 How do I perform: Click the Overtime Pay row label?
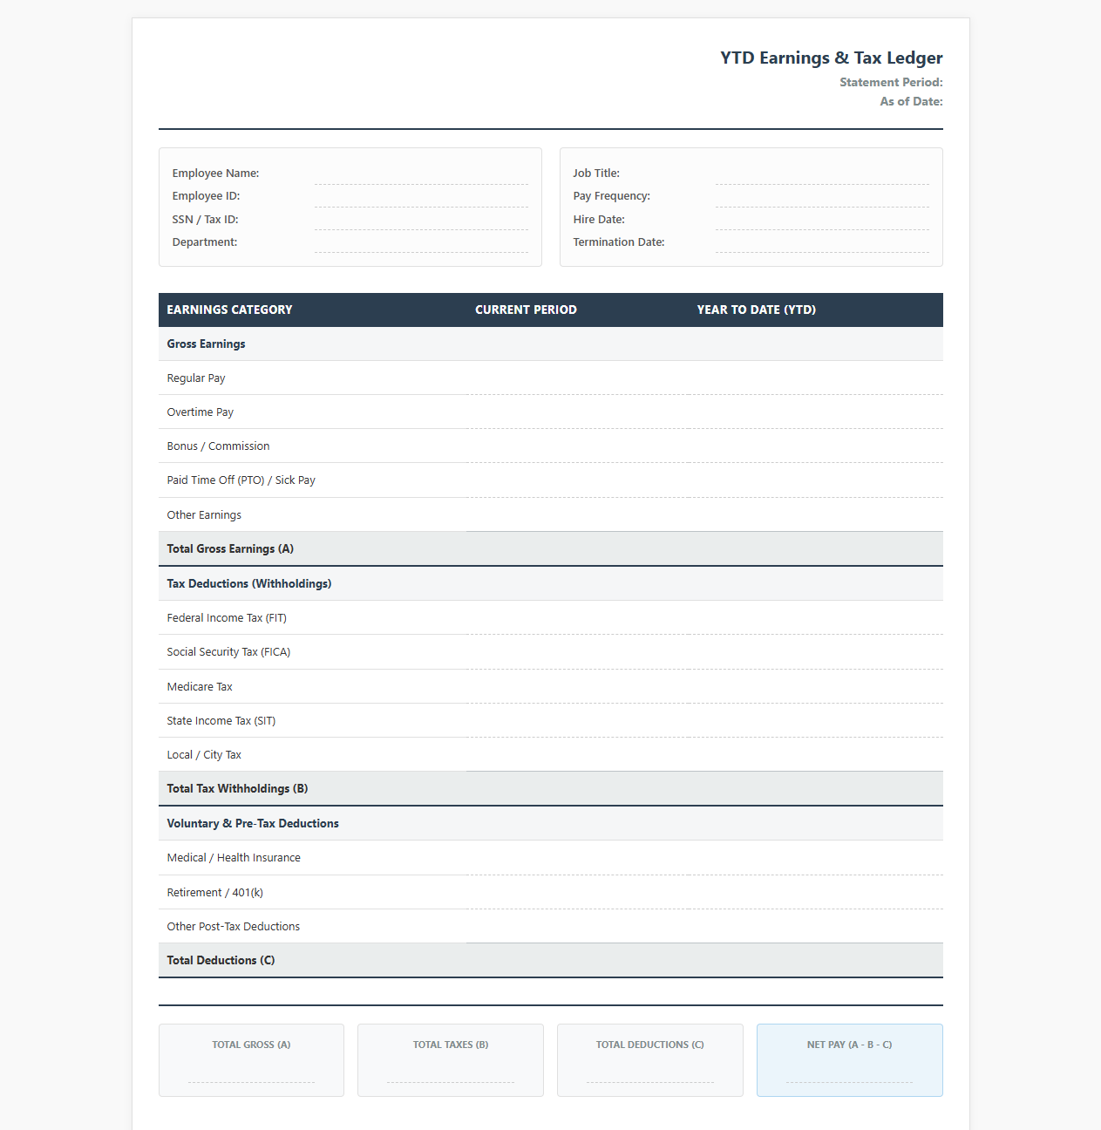200,412
